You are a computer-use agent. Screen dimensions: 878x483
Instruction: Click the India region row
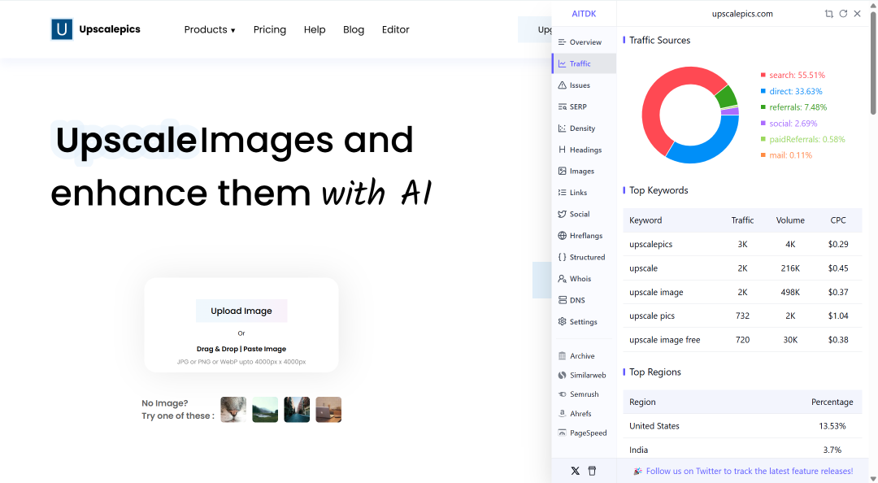coord(742,450)
